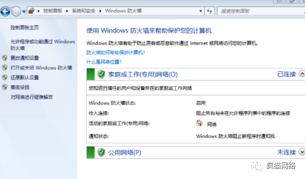Expand arrow after the Control Panel icon

pyautogui.click(x=39, y=11)
